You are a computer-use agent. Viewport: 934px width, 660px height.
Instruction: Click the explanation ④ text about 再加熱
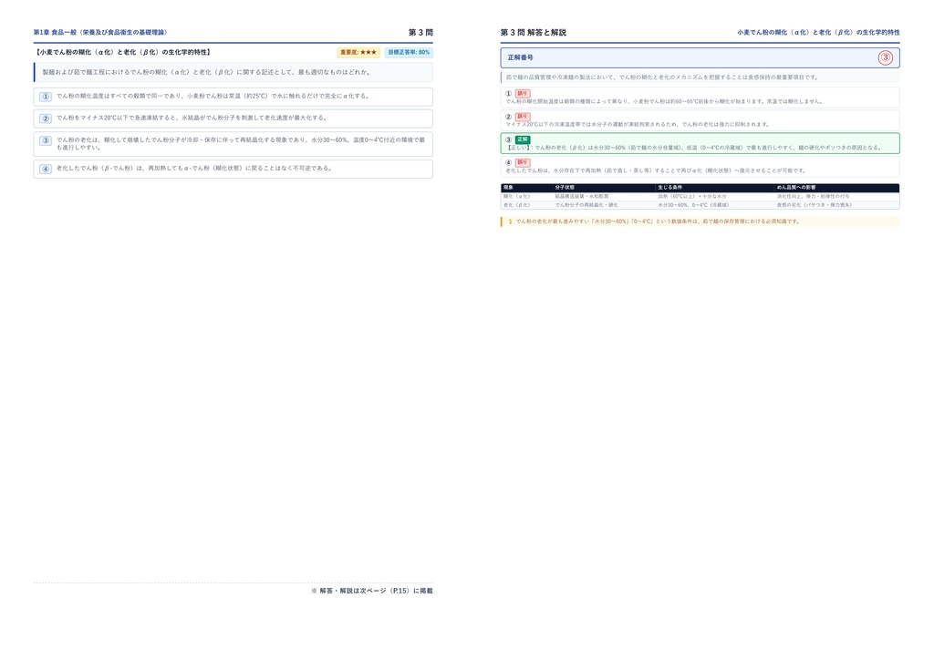click(x=656, y=170)
